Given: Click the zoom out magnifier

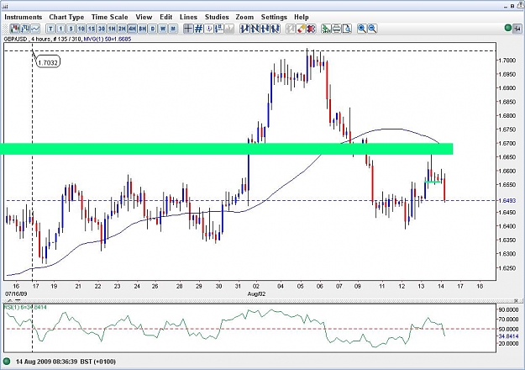Looking at the screenshot, I should point(372,29).
